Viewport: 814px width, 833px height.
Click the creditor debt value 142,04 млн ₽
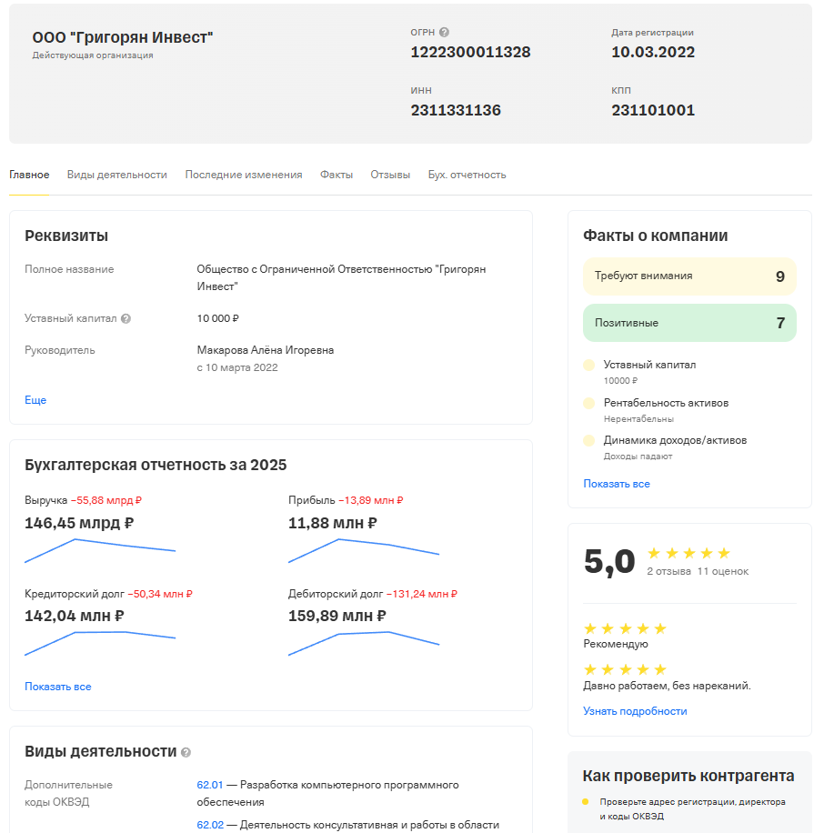point(75,617)
